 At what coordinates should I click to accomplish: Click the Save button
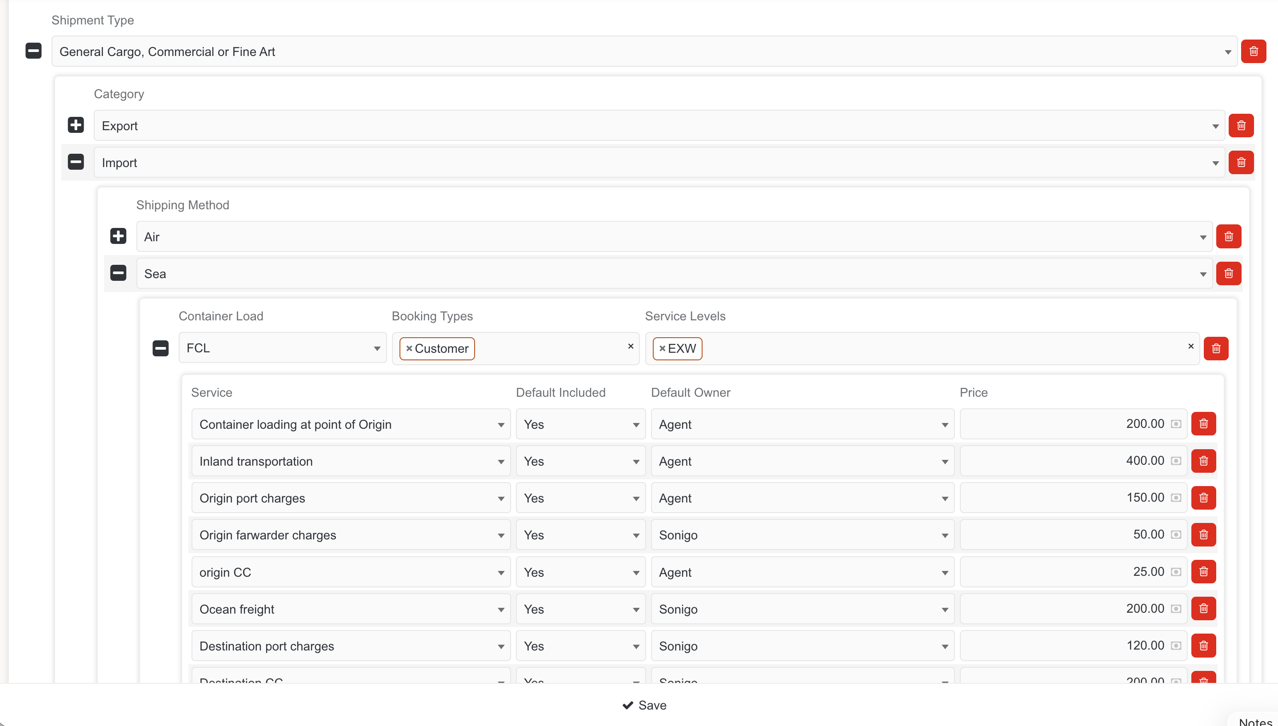pos(644,705)
